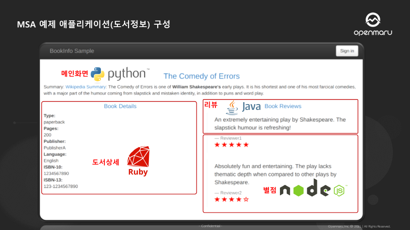Click the red 별점 label
The height and width of the screenshot is (230, 410).
pyautogui.click(x=269, y=190)
